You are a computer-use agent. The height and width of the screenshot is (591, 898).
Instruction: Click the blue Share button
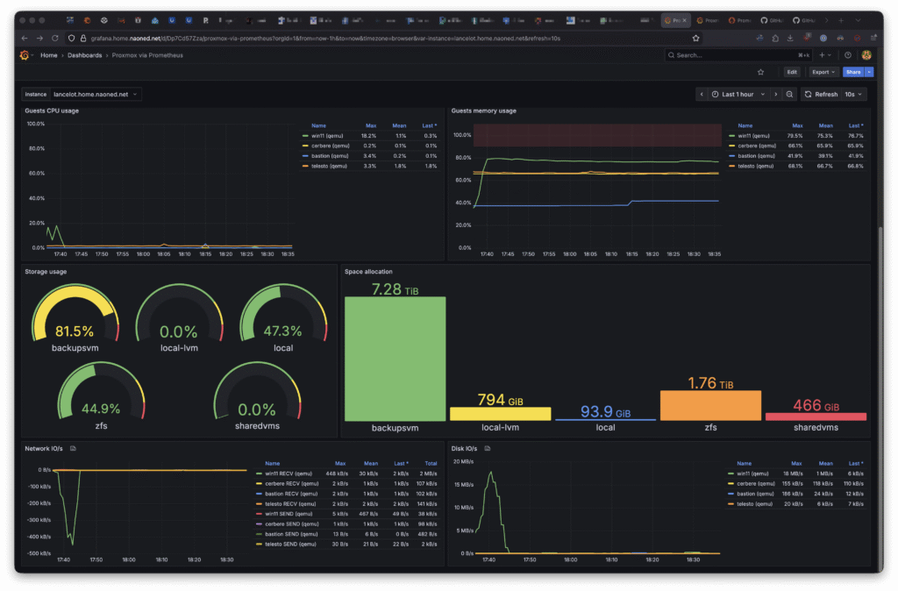click(x=852, y=72)
